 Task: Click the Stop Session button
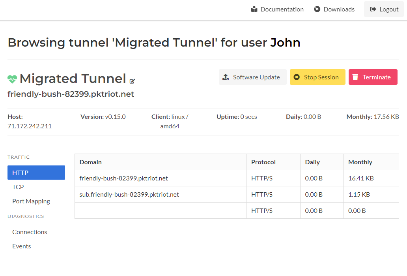click(317, 77)
